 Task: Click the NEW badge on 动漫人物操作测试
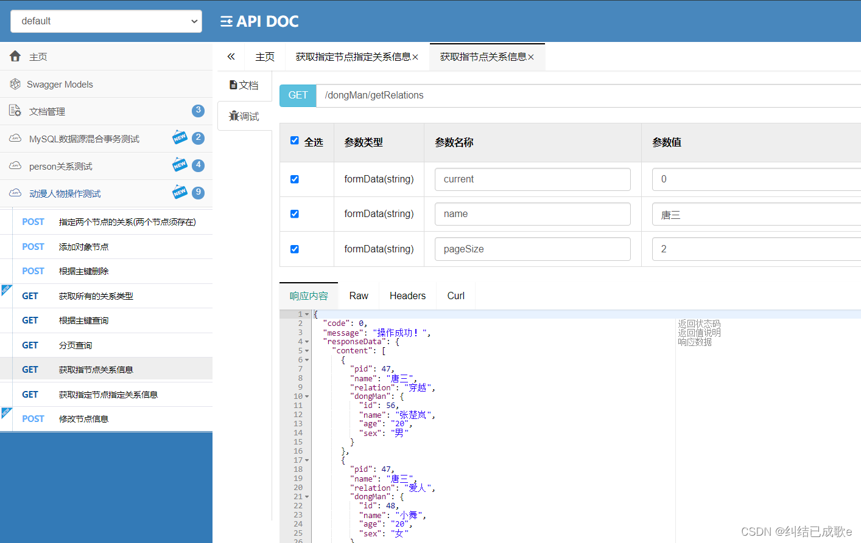(180, 192)
